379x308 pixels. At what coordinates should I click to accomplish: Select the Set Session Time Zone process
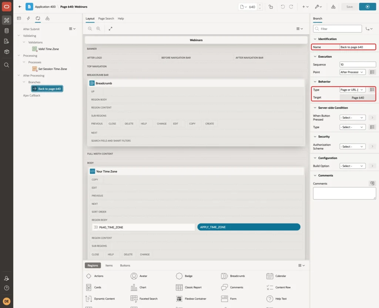tap(53, 69)
